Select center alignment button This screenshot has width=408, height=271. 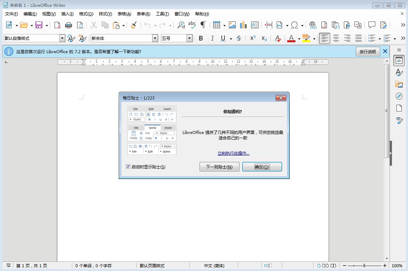[x=336, y=39]
